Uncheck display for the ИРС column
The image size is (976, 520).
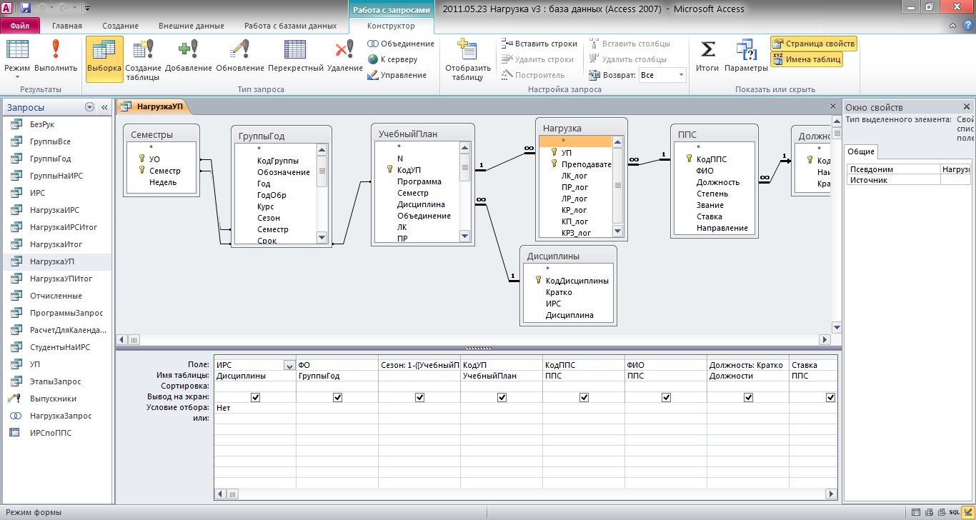point(255,397)
